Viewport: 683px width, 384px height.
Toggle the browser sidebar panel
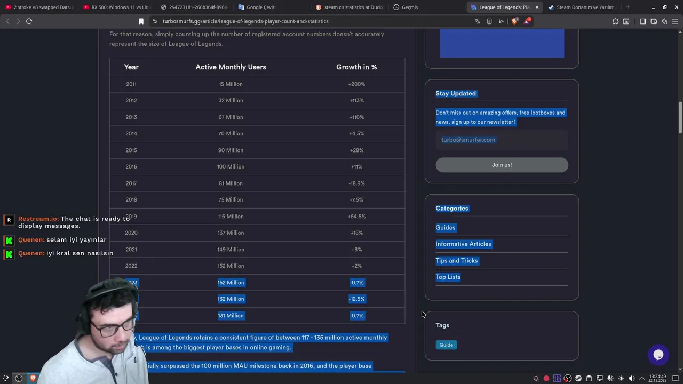[x=643, y=21]
